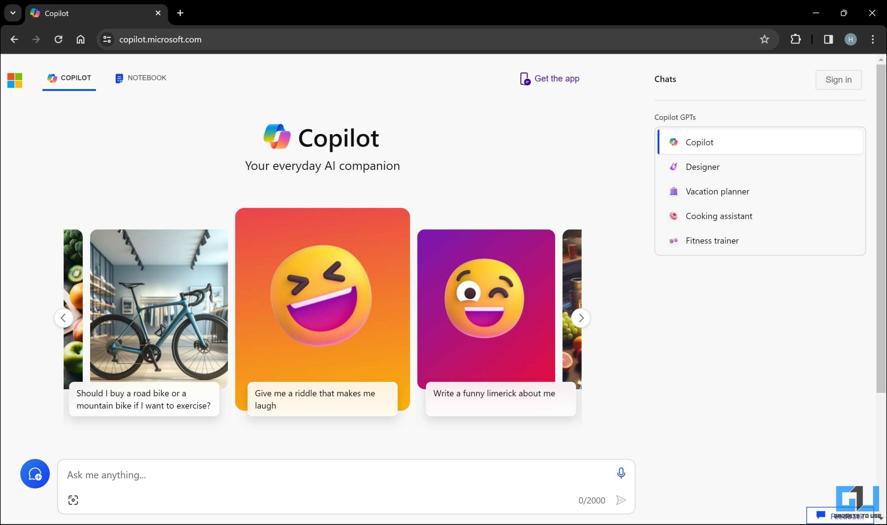
Task: Open a new browser tab
Action: click(180, 13)
